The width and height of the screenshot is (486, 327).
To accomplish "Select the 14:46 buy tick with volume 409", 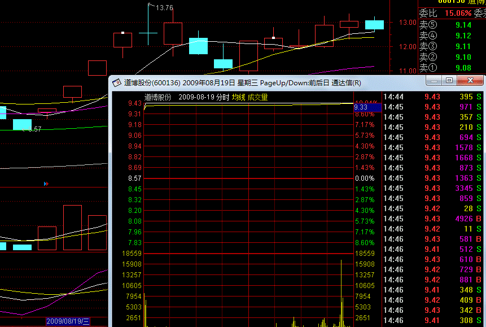I will [x=433, y=300].
